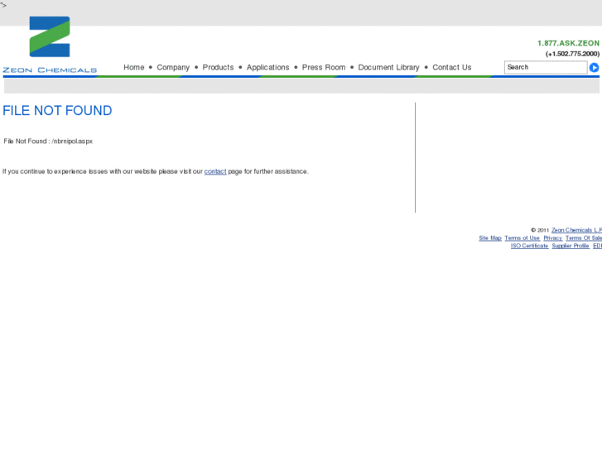Viewport: 602px width, 451px height.
Task: Click the blue search go arrow
Action: (594, 68)
